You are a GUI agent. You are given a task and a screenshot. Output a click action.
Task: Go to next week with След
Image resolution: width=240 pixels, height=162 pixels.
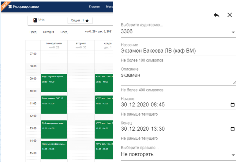64,32
